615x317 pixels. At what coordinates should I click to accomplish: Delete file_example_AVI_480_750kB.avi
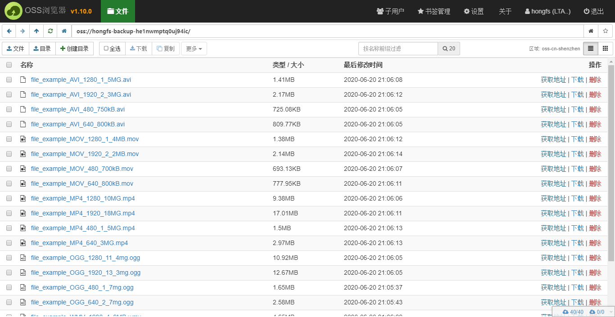(x=595, y=109)
